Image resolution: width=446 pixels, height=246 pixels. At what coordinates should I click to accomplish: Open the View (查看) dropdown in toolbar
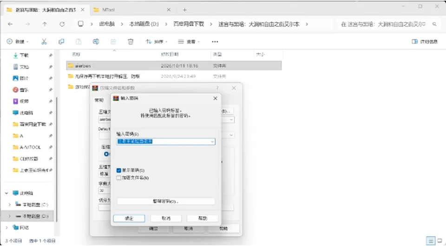point(189,42)
